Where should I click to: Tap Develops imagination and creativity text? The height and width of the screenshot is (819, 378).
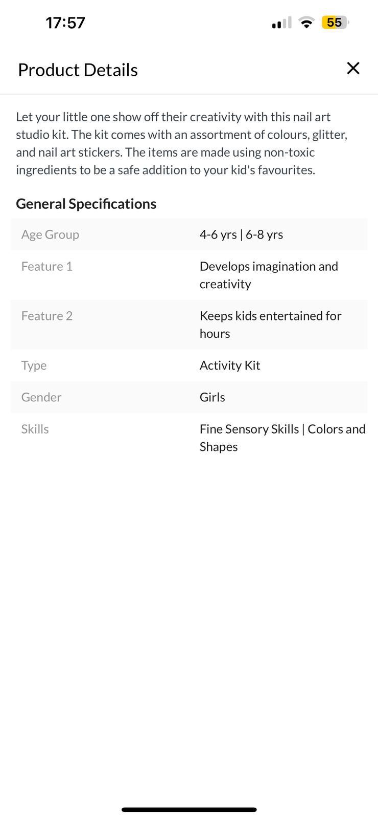[x=269, y=275]
